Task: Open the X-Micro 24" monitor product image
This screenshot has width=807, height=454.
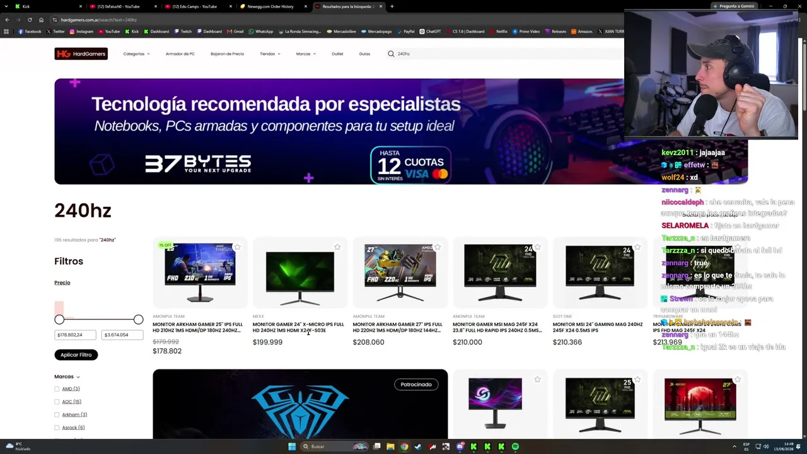Action: tap(300, 274)
